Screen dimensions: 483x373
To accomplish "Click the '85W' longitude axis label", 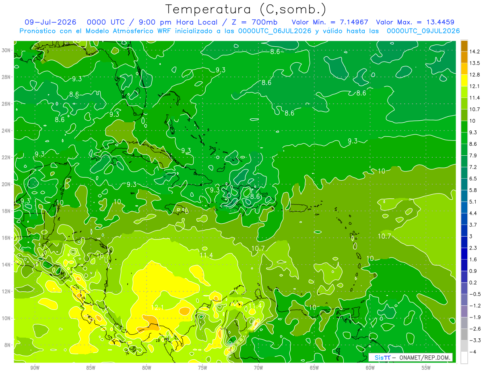I will pos(91,368).
